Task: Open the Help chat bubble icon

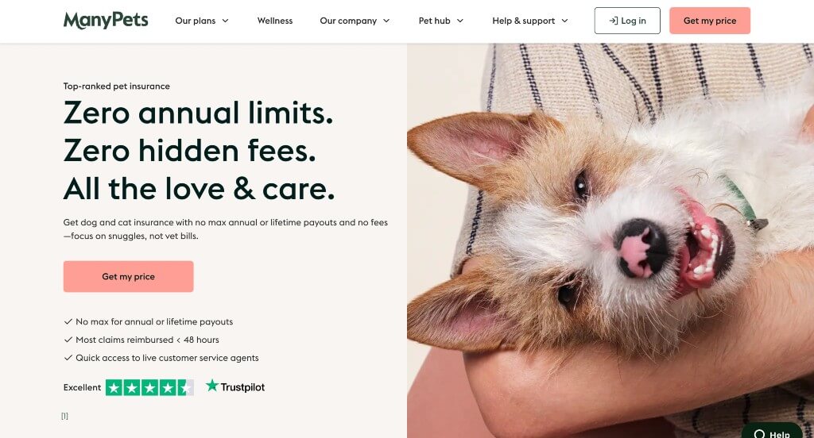Action: point(759,434)
